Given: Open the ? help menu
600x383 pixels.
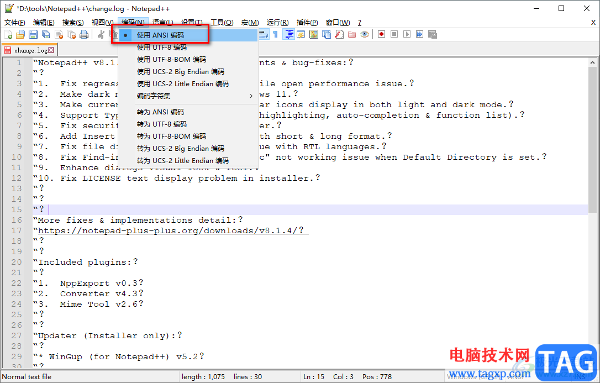Looking at the screenshot, I should pos(359,23).
